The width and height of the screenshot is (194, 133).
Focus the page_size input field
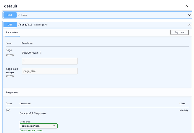click(x=50, y=71)
